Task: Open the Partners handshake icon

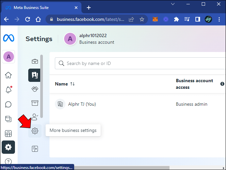Action: coord(35,89)
